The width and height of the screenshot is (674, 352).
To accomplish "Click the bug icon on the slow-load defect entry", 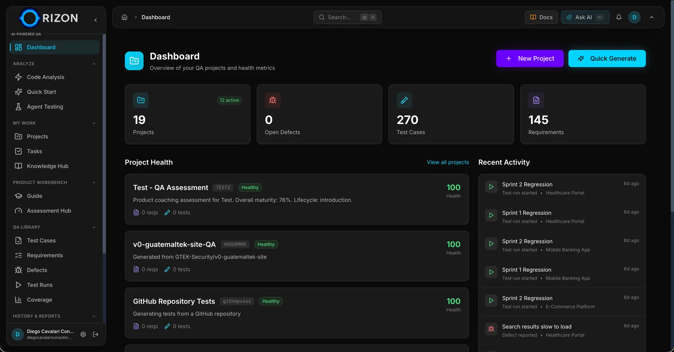I will tap(491, 329).
